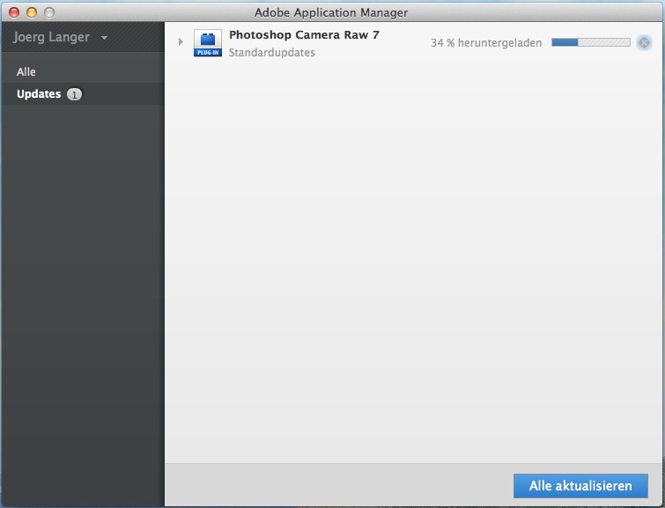This screenshot has width=665, height=508.
Task: Cancel the Camera Raw 7 download
Action: 644,42
